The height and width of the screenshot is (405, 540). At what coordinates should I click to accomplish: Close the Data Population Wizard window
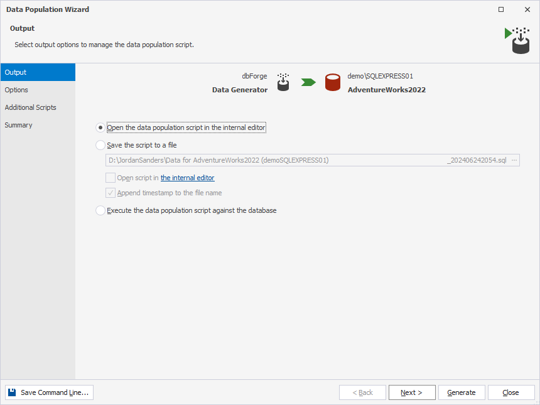527,9
